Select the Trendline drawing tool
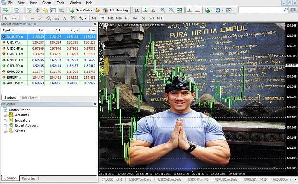This screenshot has width=298, height=184. [41, 18]
